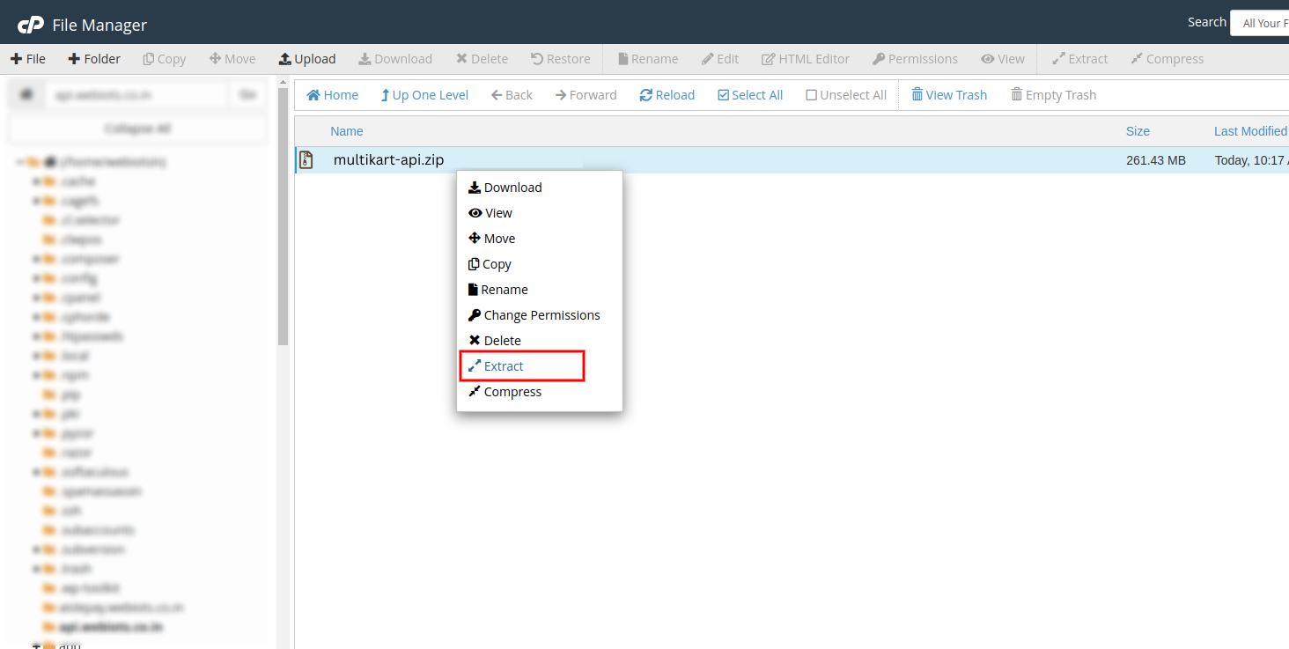The height and width of the screenshot is (649, 1289).
Task: Choose View in the context menu
Action: 497,213
